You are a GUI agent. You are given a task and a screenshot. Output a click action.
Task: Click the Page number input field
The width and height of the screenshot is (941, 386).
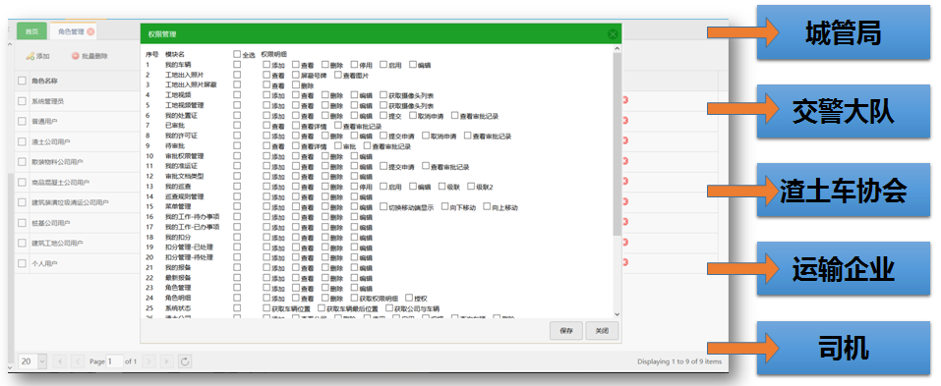(x=114, y=361)
